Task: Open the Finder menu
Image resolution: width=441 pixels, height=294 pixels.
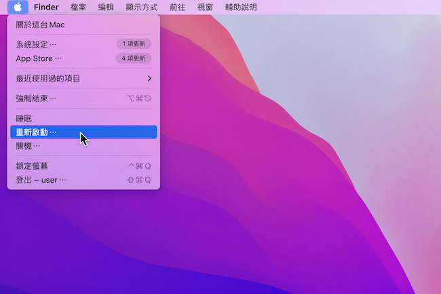Action: coord(46,7)
